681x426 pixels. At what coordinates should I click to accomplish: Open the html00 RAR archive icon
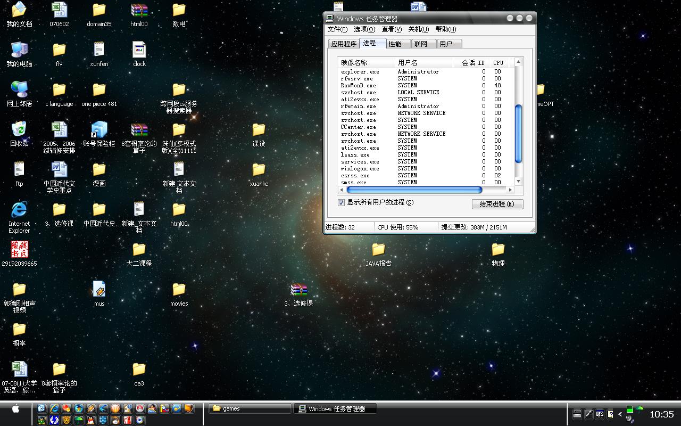[139, 10]
